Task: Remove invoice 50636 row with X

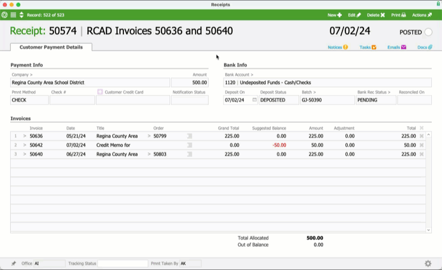Action: 422,136
